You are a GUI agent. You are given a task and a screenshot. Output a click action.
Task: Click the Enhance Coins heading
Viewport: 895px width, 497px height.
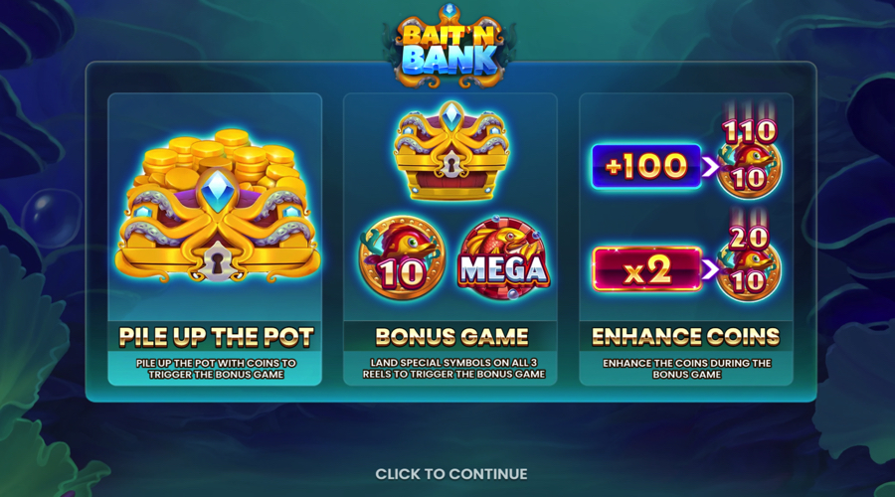[686, 337]
